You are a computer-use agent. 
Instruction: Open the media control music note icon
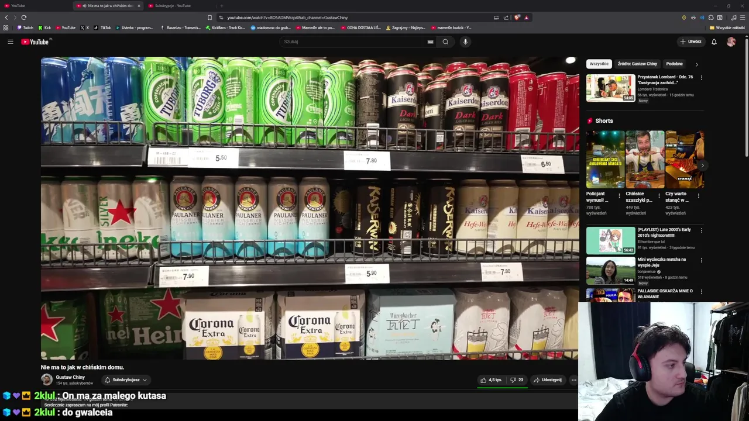click(734, 18)
